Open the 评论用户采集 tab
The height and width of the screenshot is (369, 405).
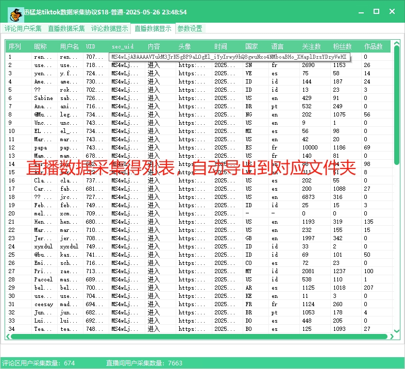23,28
